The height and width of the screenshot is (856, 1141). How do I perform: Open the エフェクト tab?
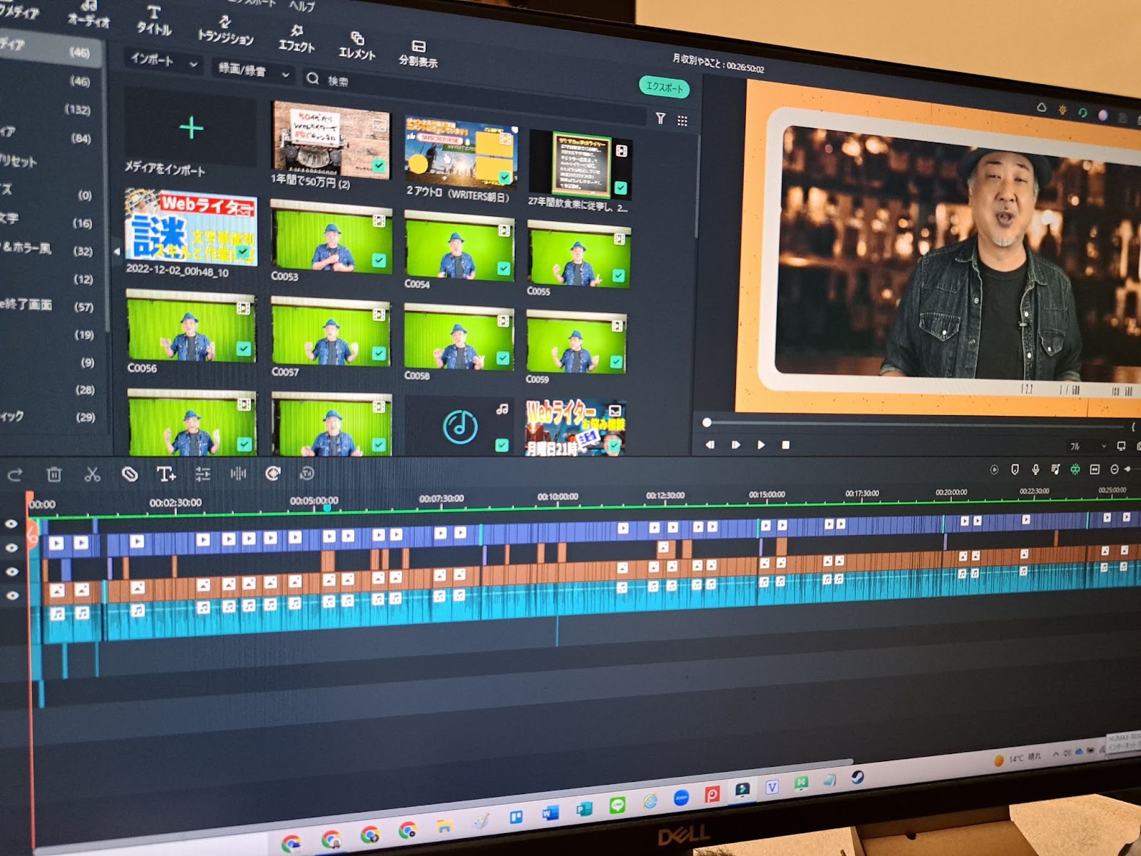coord(297,39)
